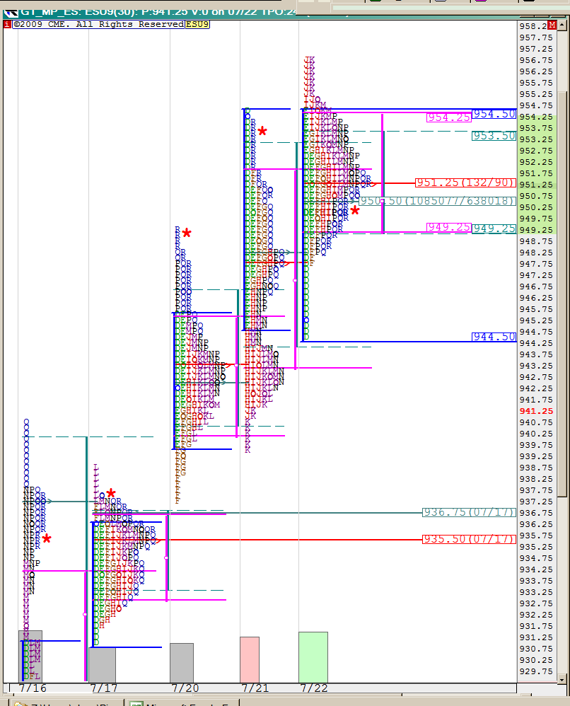
Task: Open the window system icon in title bar
Action: (x=10, y=10)
